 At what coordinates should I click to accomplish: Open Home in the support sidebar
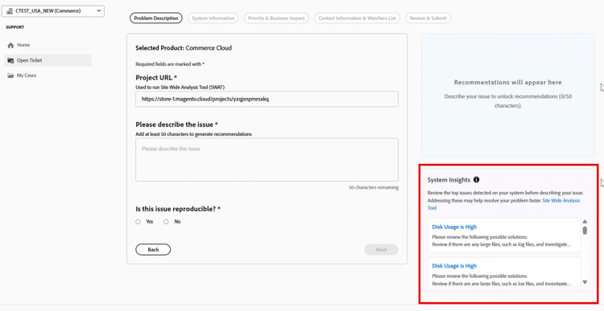click(48, 45)
